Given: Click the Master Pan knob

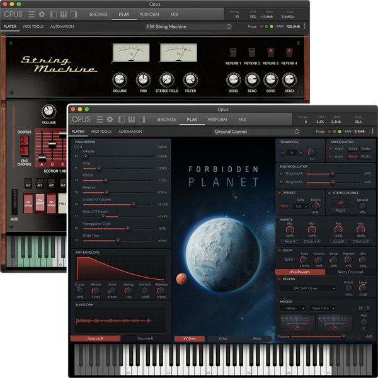Looking at the screenshot, I should tap(364, 322).
